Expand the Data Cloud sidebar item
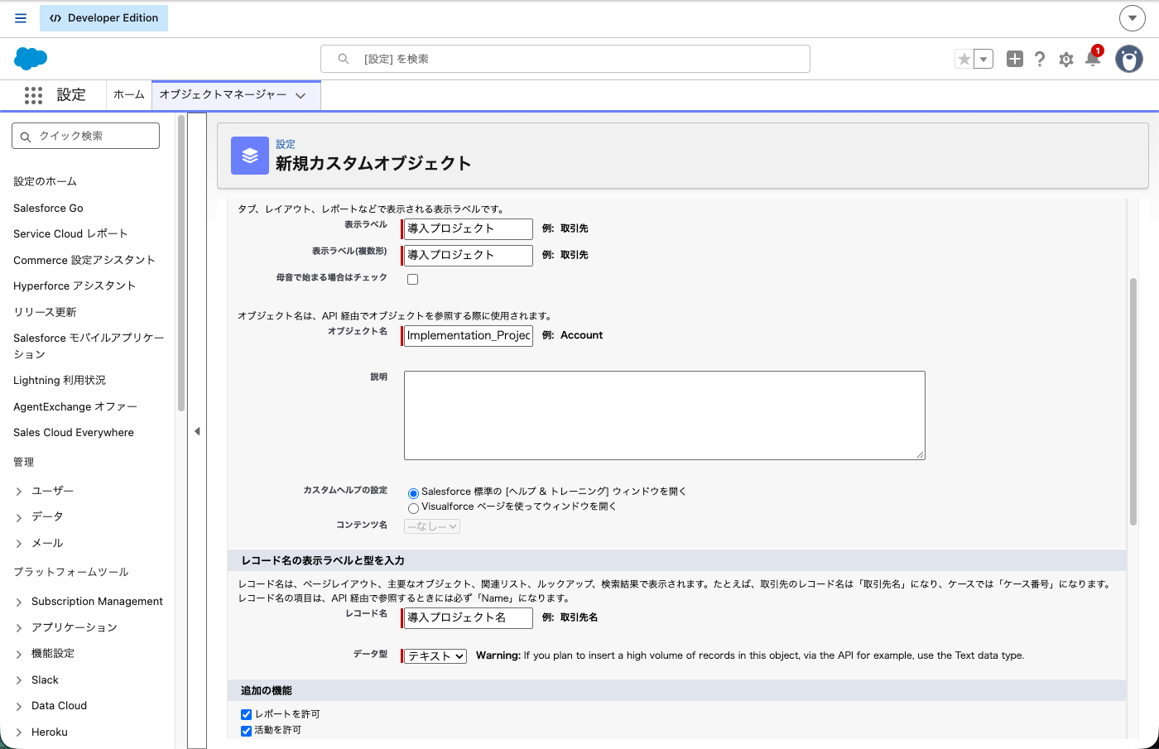Image resolution: width=1159 pixels, height=749 pixels. [19, 707]
